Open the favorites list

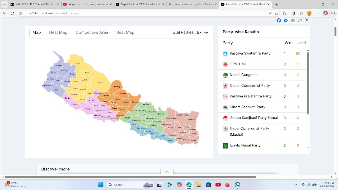301,13
